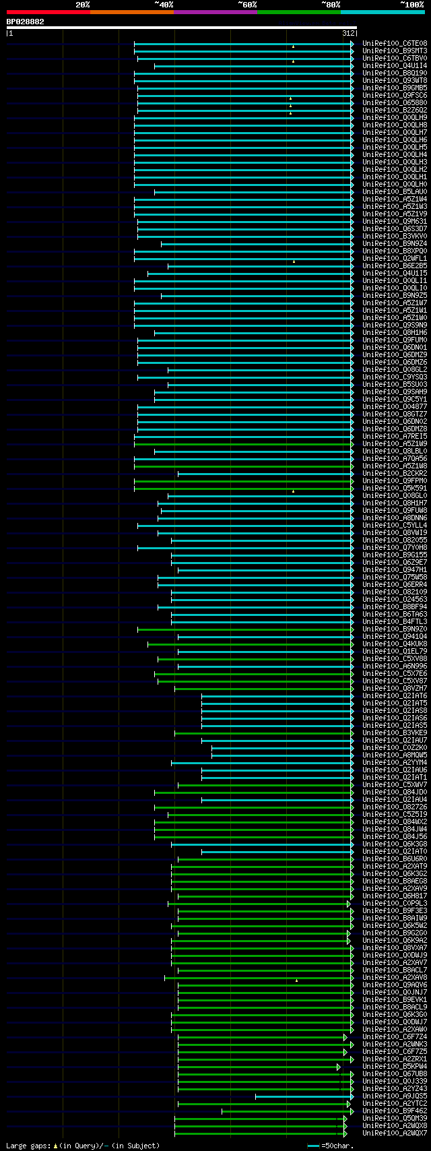Click the red 20% identity legend segment
Viewport: 431px width, 1151px height.
(48, 12)
